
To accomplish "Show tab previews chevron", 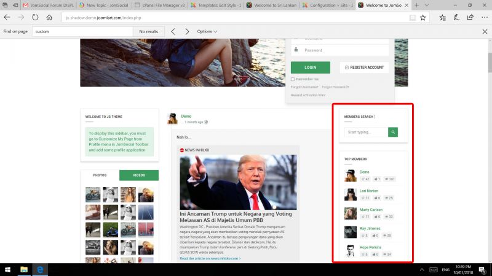I will pos(426,5).
